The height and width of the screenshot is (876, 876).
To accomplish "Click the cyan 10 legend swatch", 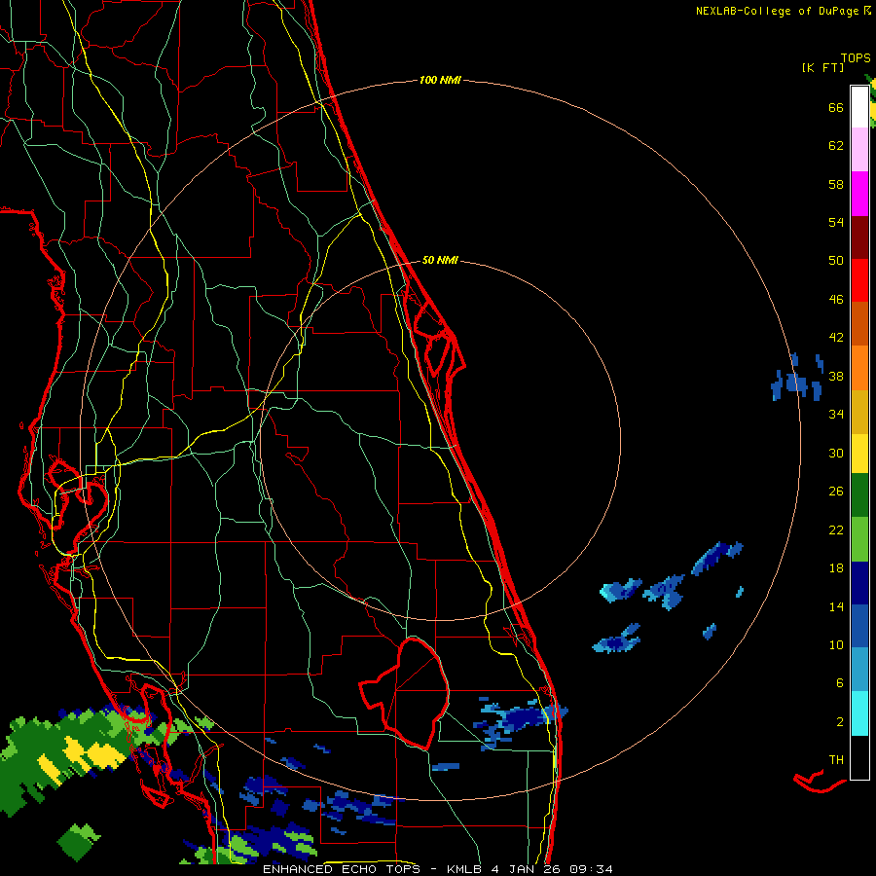I will [859, 712].
